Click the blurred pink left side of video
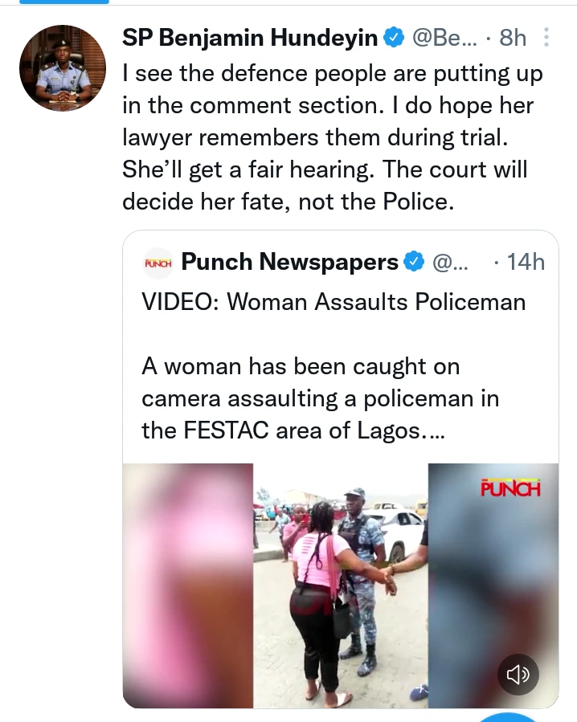Screen dimensions: 577x722 tap(188, 586)
